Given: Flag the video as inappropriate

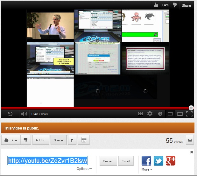Looking at the screenshot, I should pyautogui.click(x=72, y=140).
